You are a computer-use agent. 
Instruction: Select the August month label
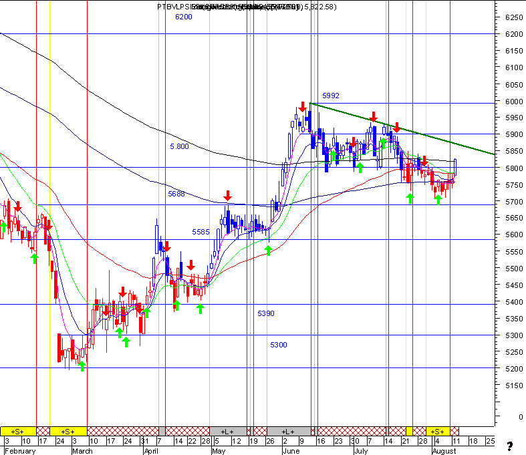[444, 451]
